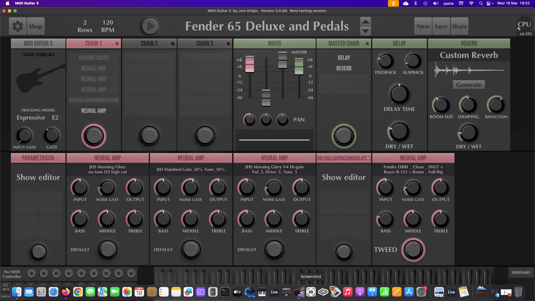Open the Expressive tracking model selector

point(31,118)
